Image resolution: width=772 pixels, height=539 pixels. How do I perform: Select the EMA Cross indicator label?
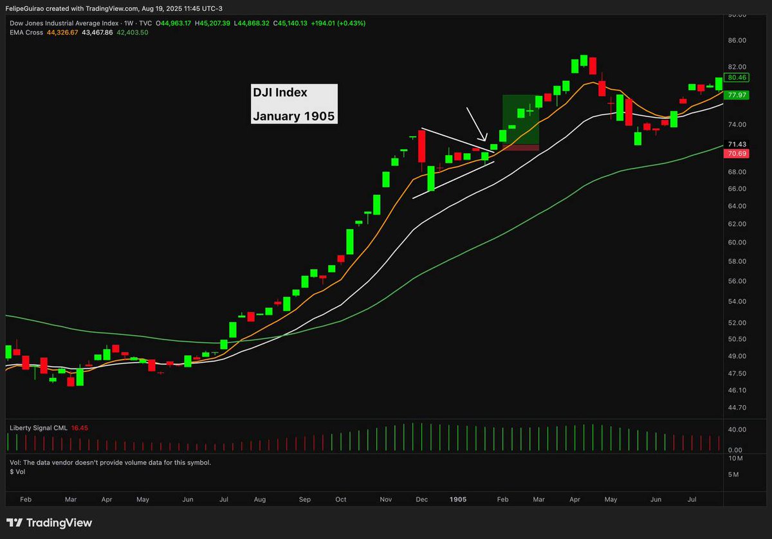coord(27,32)
